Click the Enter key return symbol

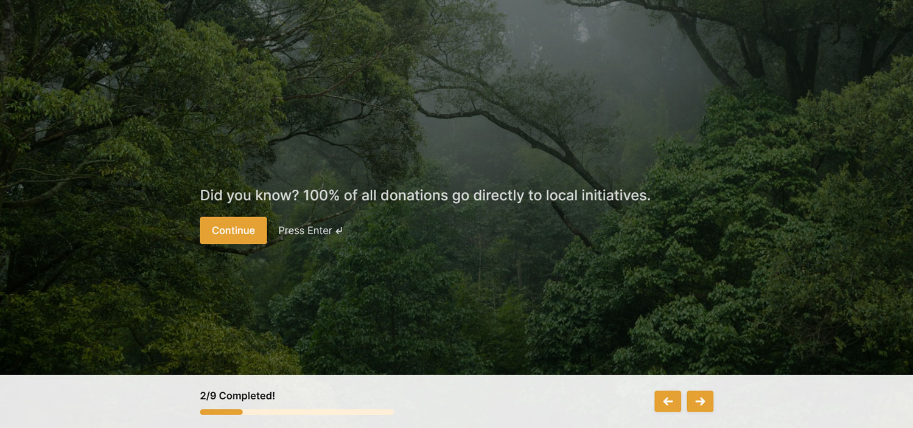pyautogui.click(x=339, y=231)
